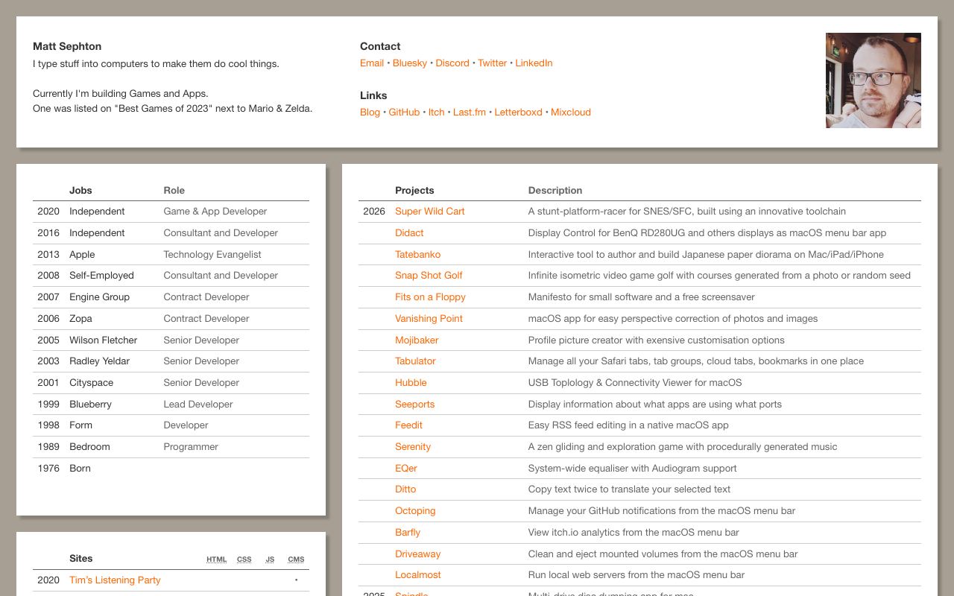Click the JS column header abbreviation
The width and height of the screenshot is (954, 596).
(x=270, y=559)
